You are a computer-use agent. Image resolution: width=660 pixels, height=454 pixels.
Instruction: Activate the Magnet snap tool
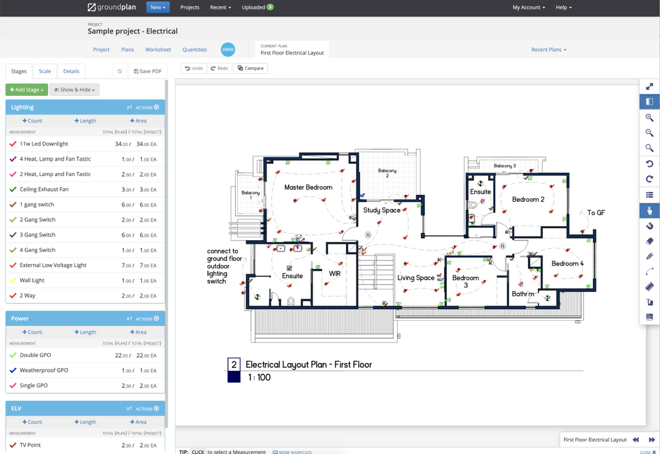pos(649,225)
